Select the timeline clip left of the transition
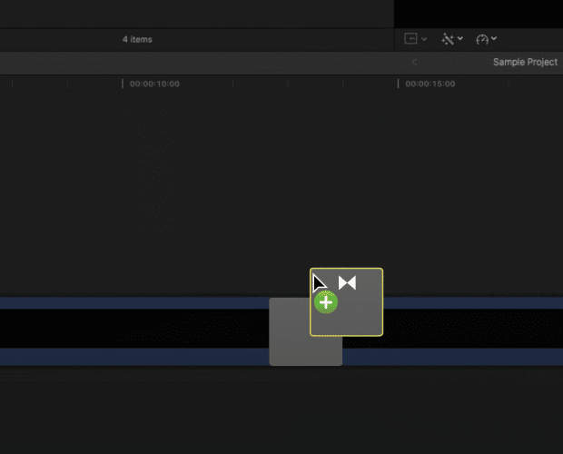This screenshot has width=563, height=454. pyautogui.click(x=134, y=331)
